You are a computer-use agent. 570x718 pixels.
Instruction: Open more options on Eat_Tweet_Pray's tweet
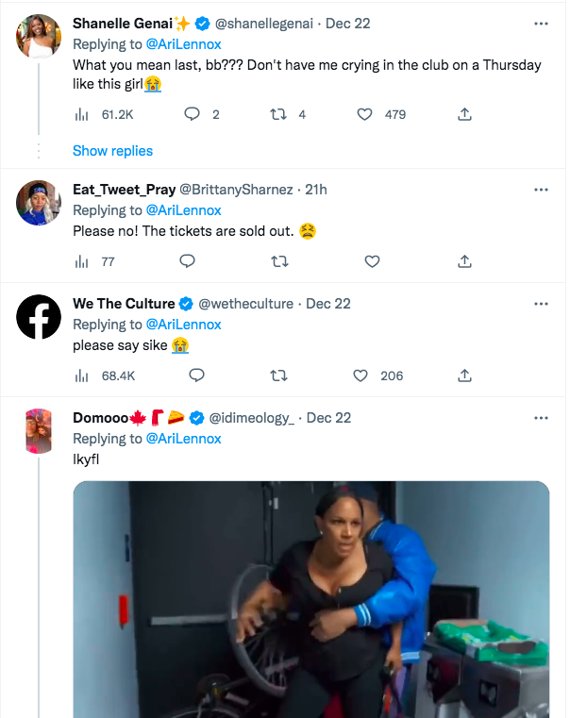pos(541,190)
